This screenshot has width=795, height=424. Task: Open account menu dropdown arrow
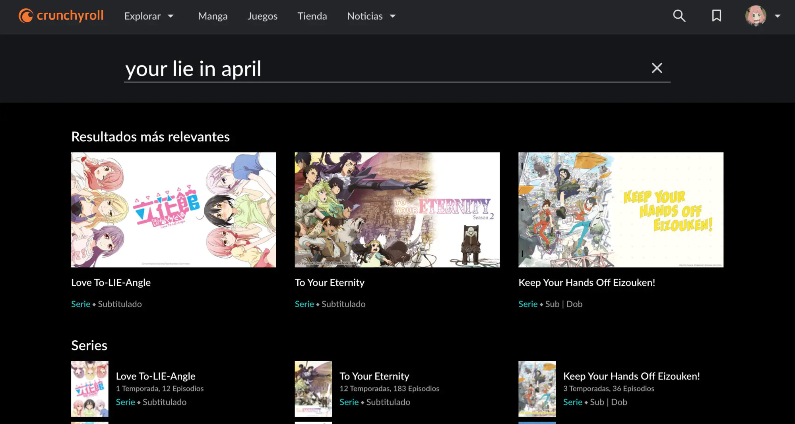click(x=778, y=16)
